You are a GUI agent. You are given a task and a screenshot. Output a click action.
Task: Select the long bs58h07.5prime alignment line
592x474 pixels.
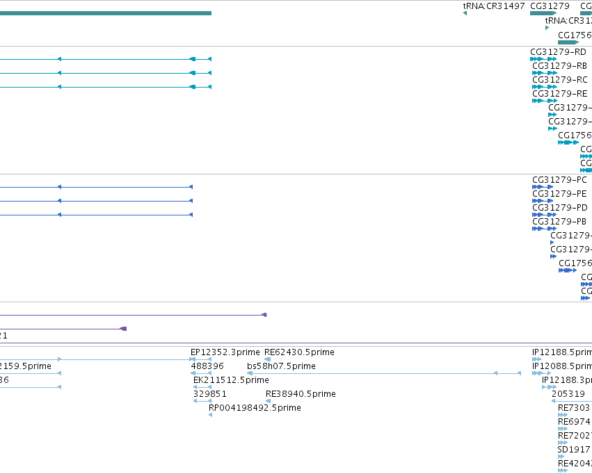(384, 373)
